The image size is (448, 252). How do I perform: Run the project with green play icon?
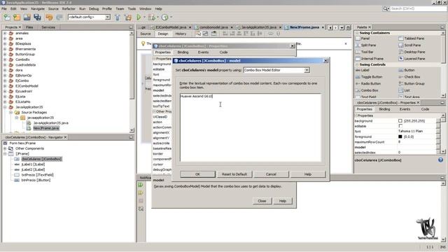point(139,17)
